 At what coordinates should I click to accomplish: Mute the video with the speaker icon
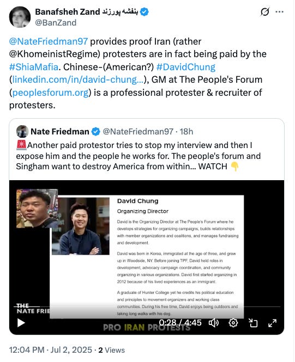click(214, 323)
